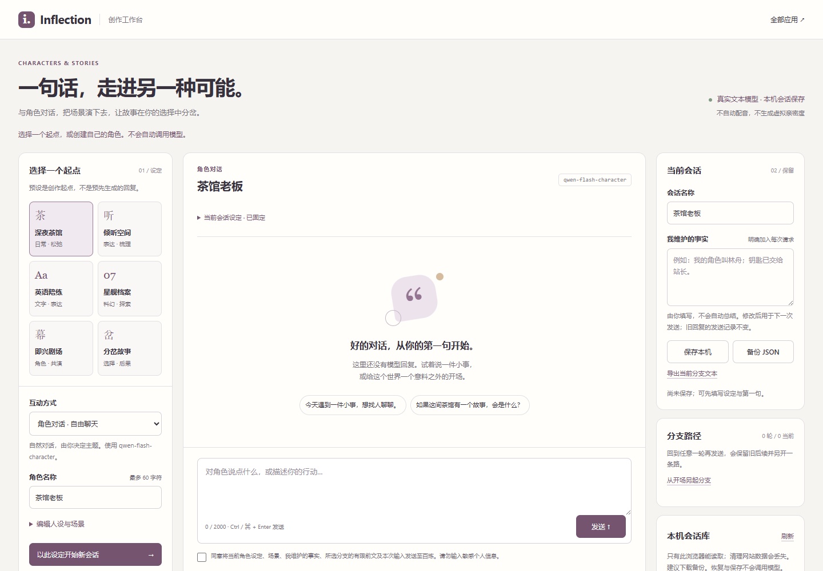Click the Inflection logo icon
Image resolution: width=823 pixels, height=571 pixels.
[x=26, y=19]
